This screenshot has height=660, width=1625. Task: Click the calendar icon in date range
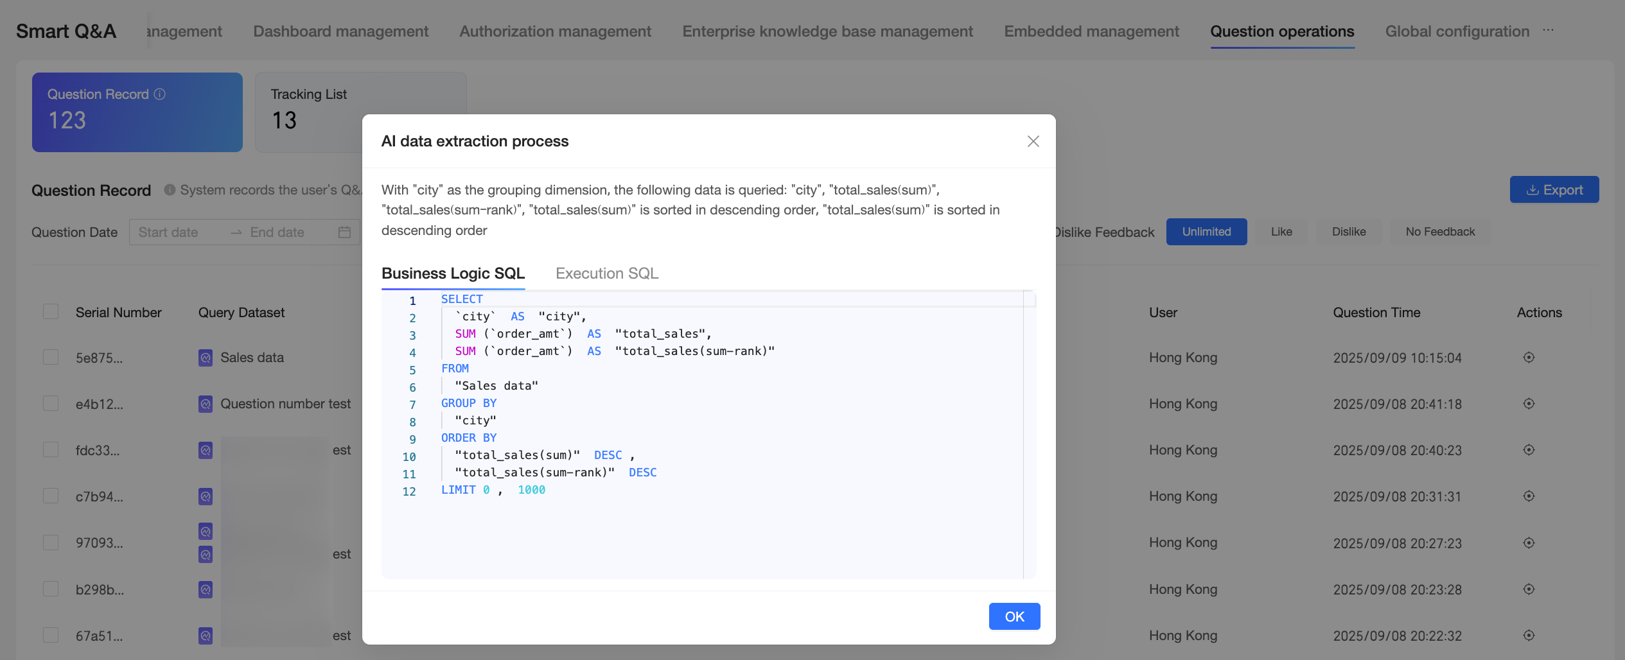point(344,232)
